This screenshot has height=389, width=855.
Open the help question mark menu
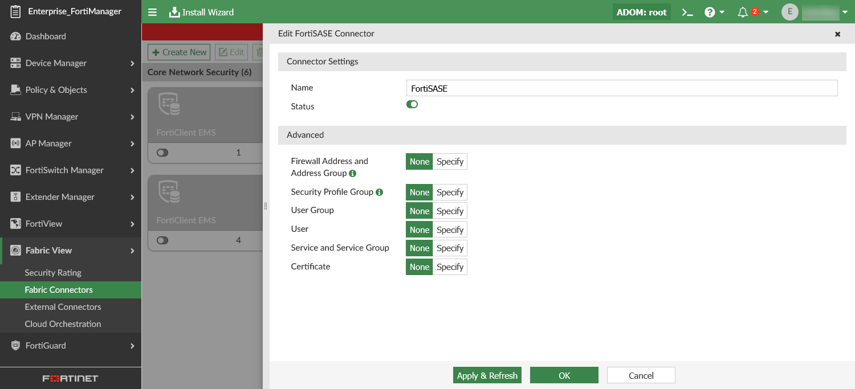[x=710, y=12]
